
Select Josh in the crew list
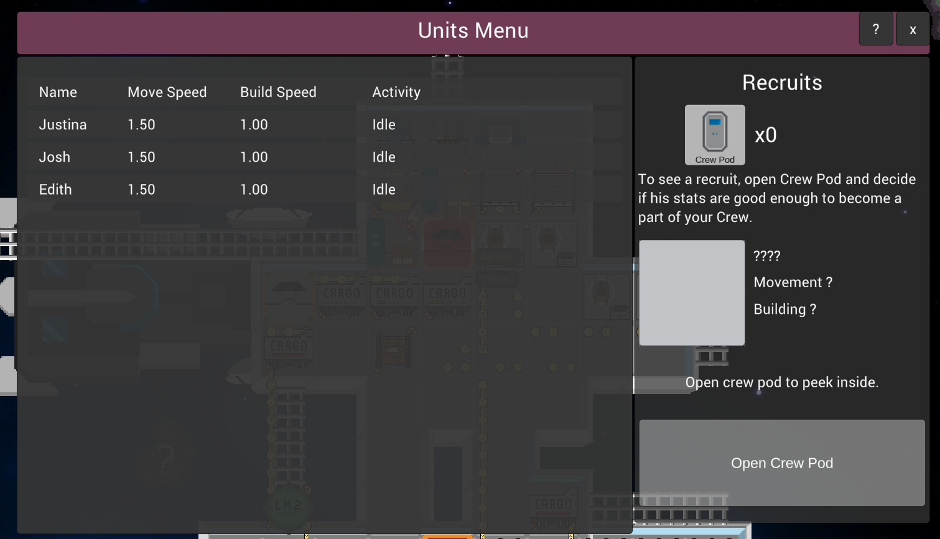click(55, 157)
